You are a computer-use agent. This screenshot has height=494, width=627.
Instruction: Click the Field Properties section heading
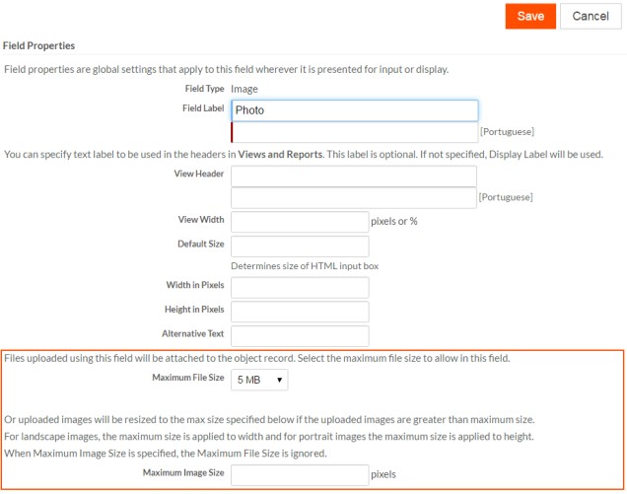39,45
